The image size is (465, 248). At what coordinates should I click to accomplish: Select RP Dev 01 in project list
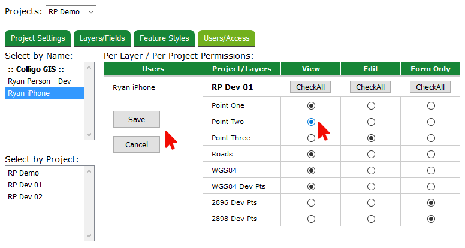(25, 185)
